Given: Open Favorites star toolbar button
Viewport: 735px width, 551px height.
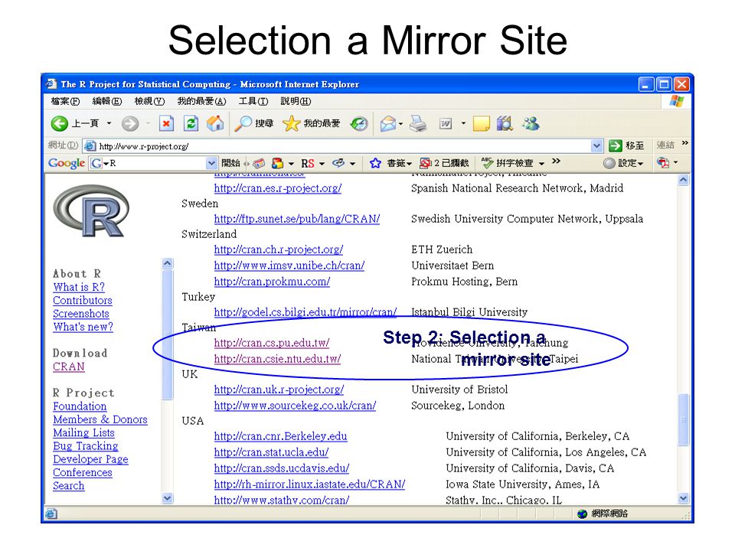Looking at the screenshot, I should (x=312, y=124).
